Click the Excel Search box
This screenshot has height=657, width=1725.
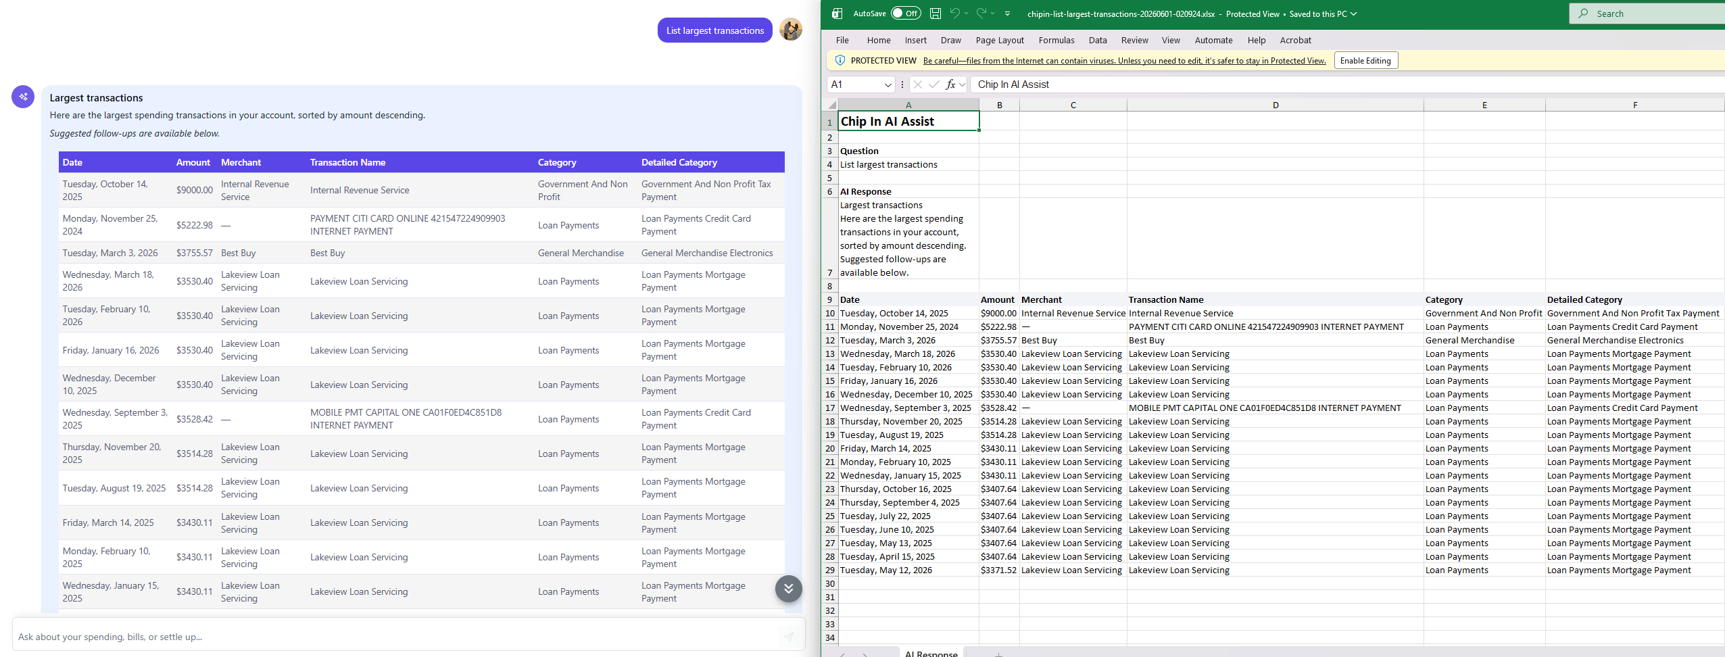click(x=1647, y=14)
